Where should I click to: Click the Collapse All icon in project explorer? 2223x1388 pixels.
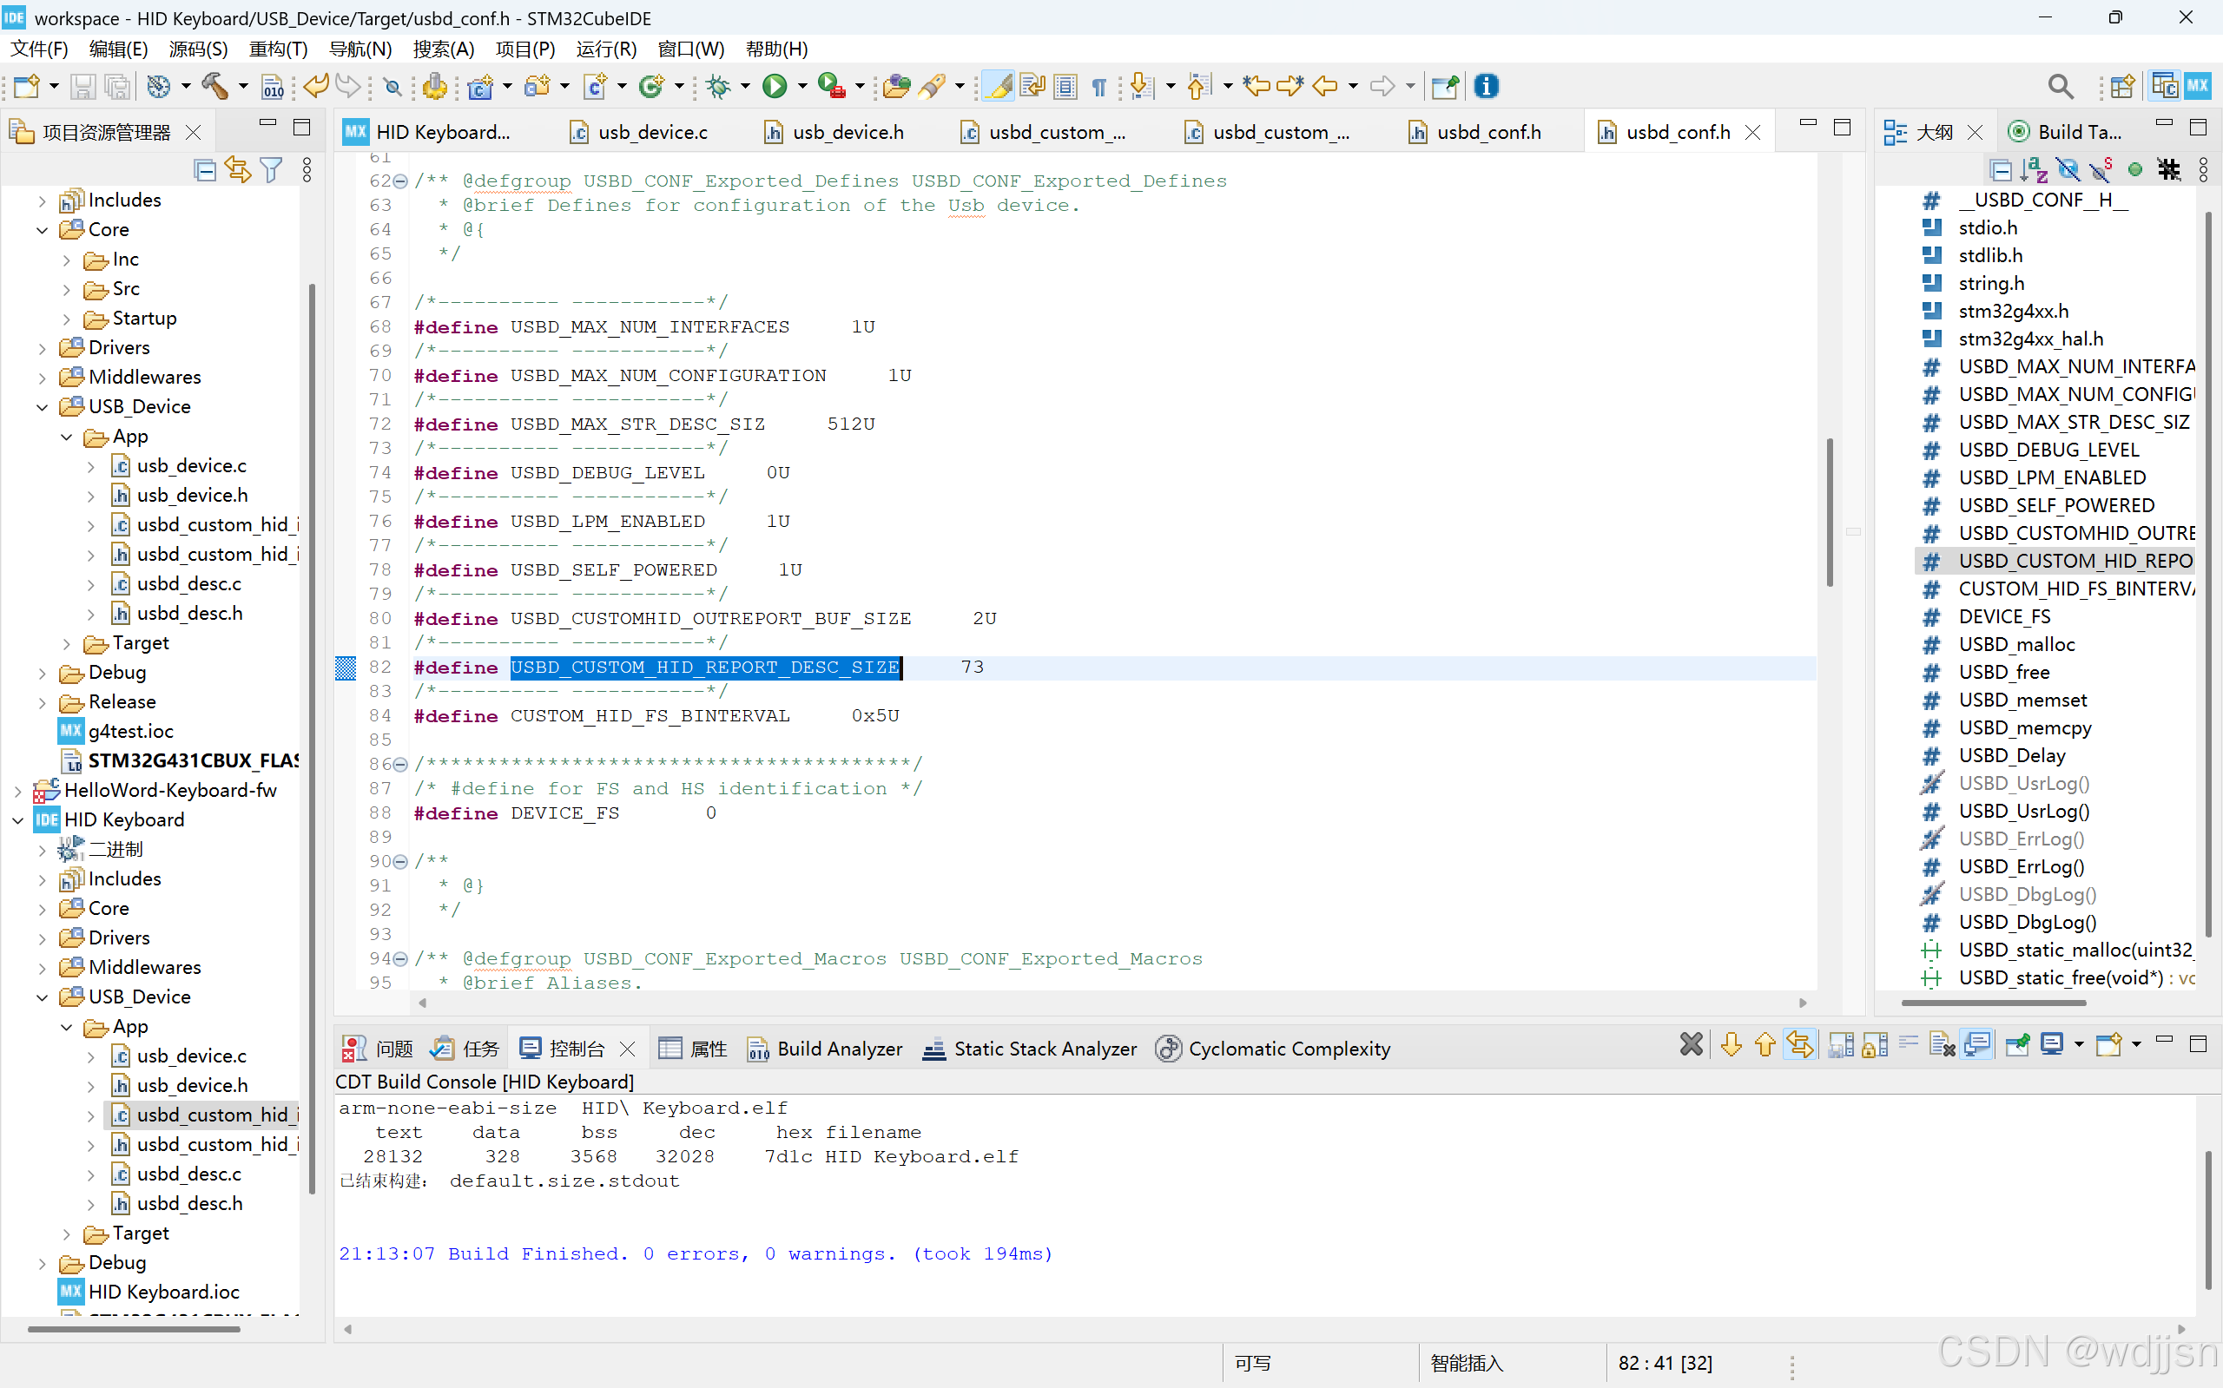point(205,170)
